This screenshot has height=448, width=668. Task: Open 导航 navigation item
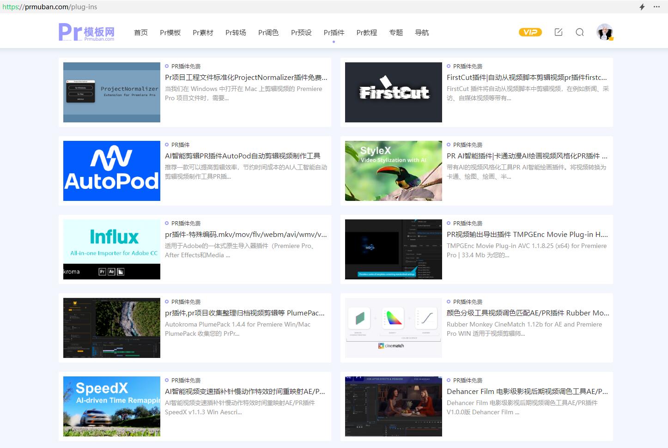point(422,32)
